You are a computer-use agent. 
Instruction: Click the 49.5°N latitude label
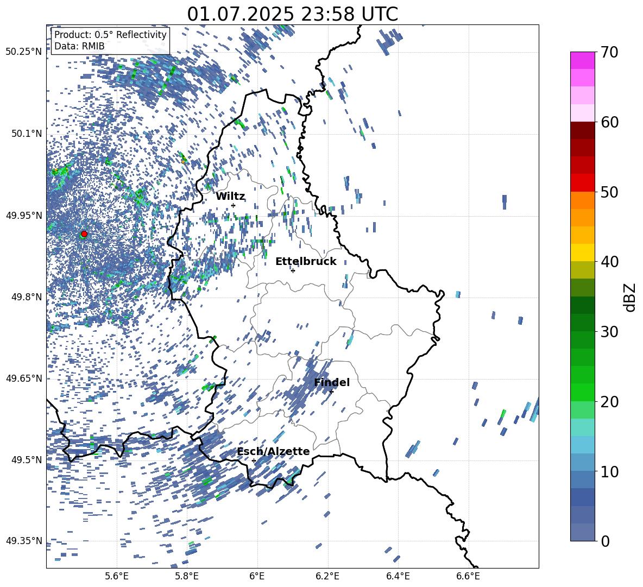point(27,459)
